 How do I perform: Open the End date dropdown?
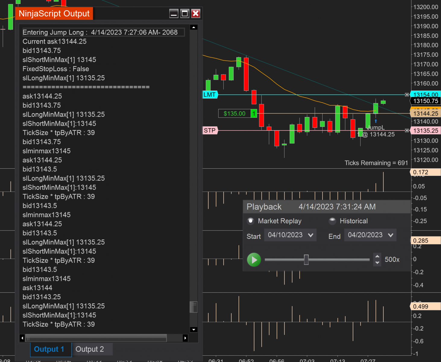click(370, 235)
